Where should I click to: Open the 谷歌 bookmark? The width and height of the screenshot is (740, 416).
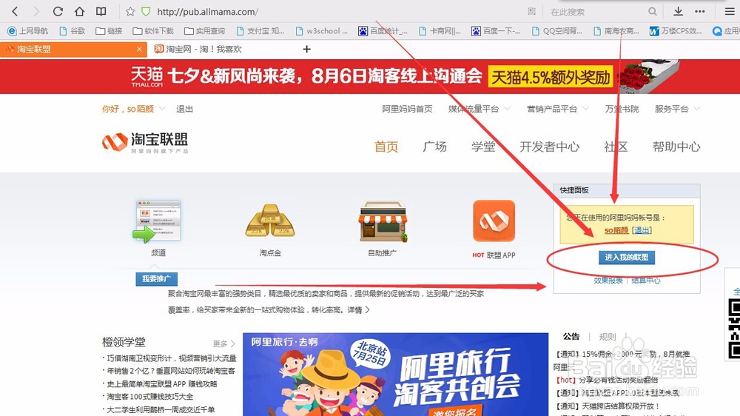point(73,31)
